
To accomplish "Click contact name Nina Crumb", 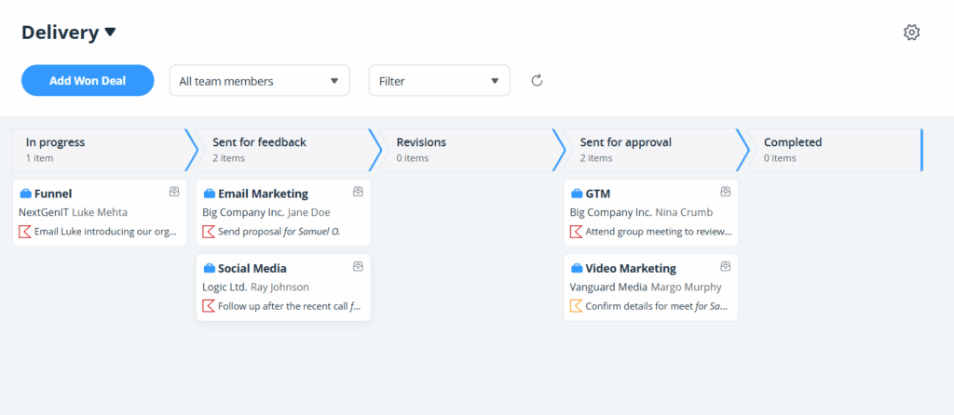I will [684, 213].
